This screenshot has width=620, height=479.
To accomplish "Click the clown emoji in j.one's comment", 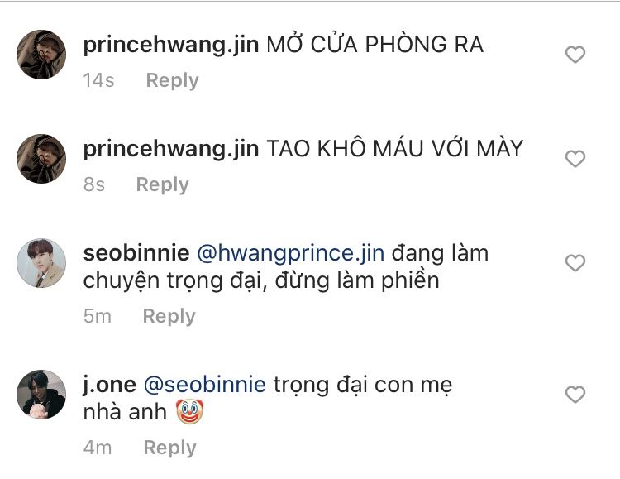I will coord(189,411).
